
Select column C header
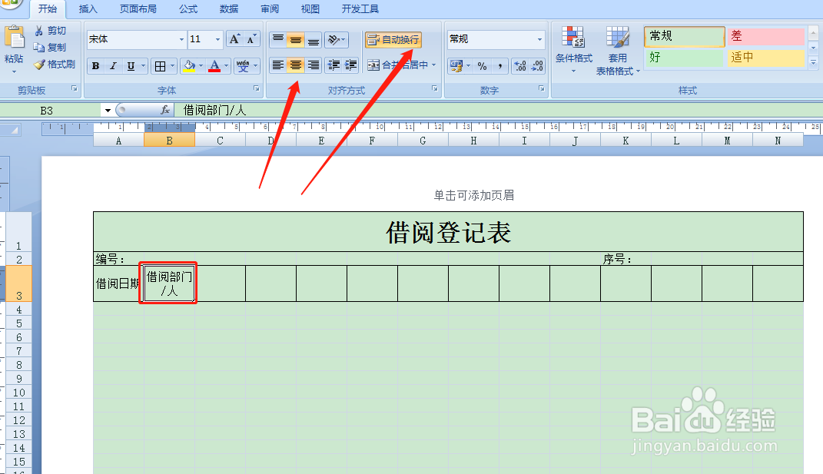tap(220, 141)
